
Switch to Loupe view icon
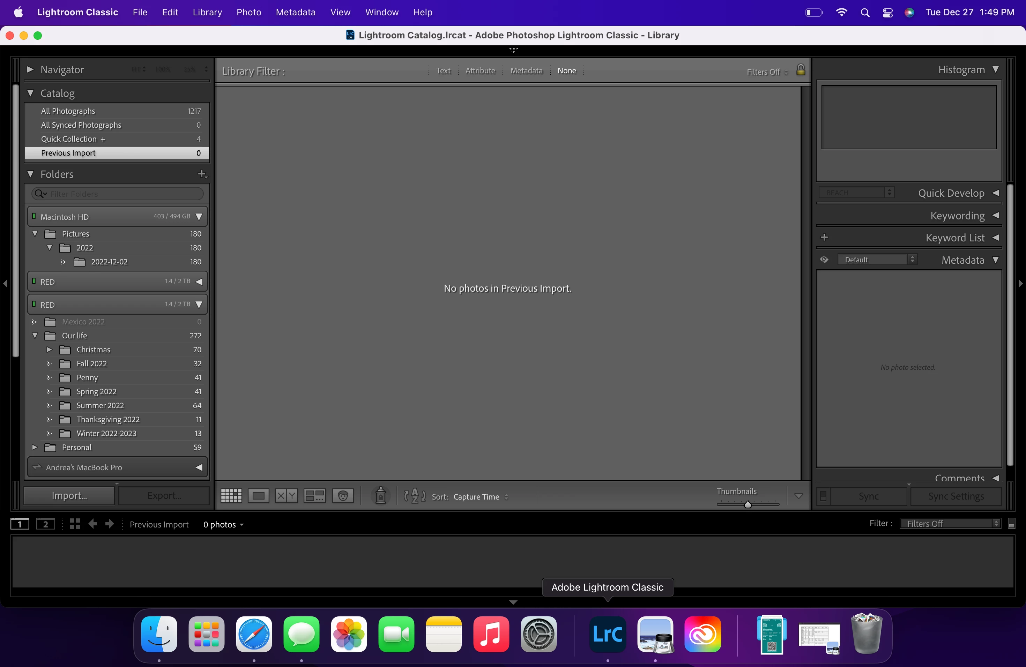258,496
